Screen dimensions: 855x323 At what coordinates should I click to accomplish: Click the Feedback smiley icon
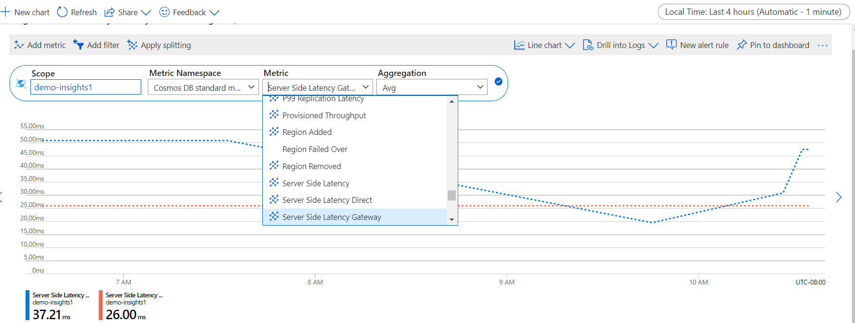tap(164, 12)
